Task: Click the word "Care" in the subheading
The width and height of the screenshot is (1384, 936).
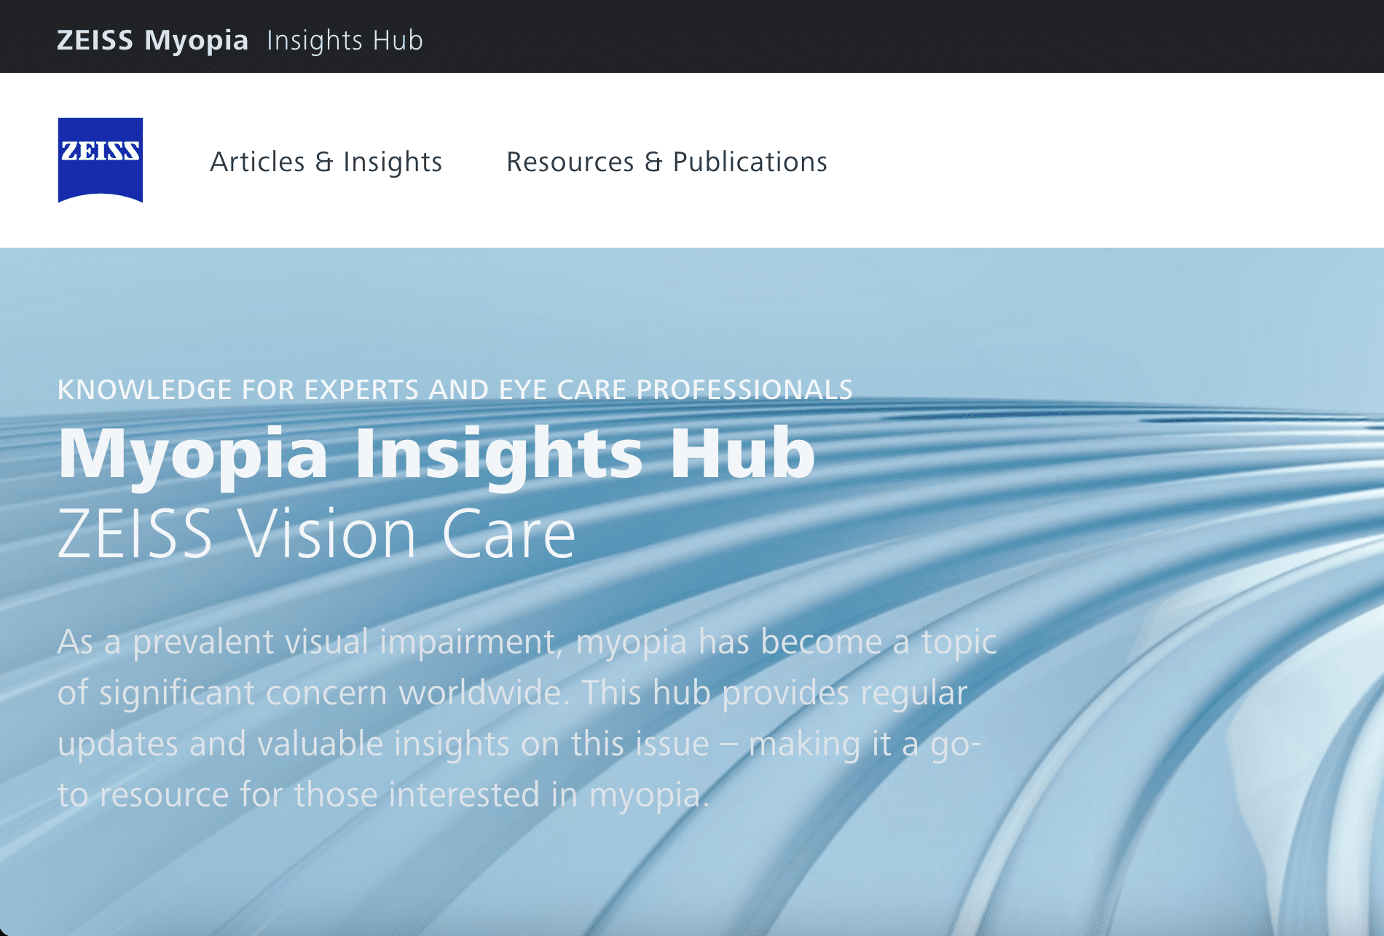Action: click(x=509, y=534)
